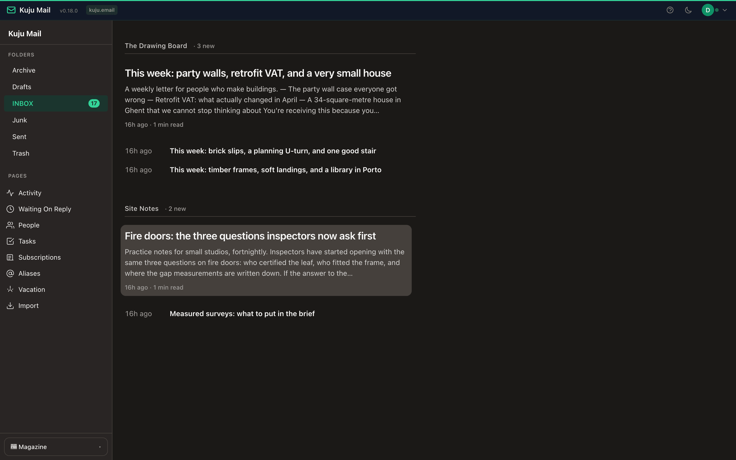
Task: Open the help question mark icon
Action: (670, 10)
